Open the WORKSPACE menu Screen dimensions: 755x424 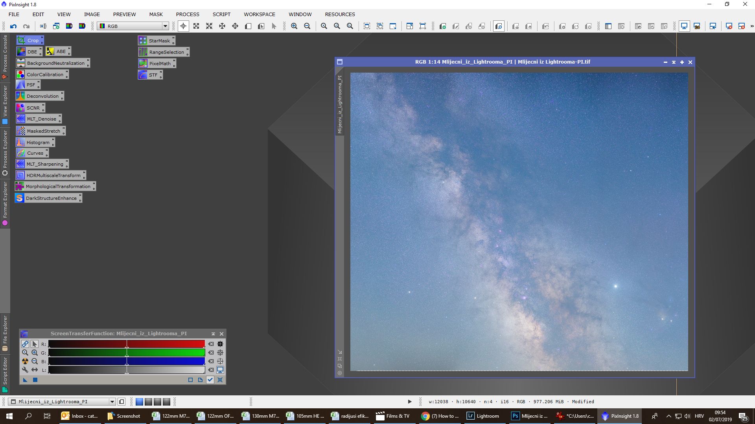pos(259,14)
